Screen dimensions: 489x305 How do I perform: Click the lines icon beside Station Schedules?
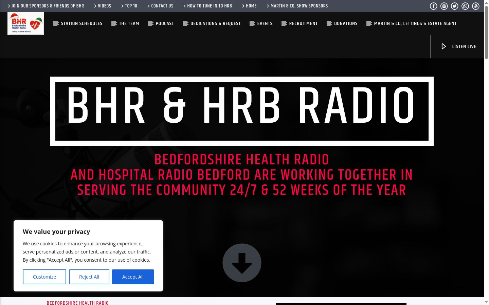[x=56, y=23]
